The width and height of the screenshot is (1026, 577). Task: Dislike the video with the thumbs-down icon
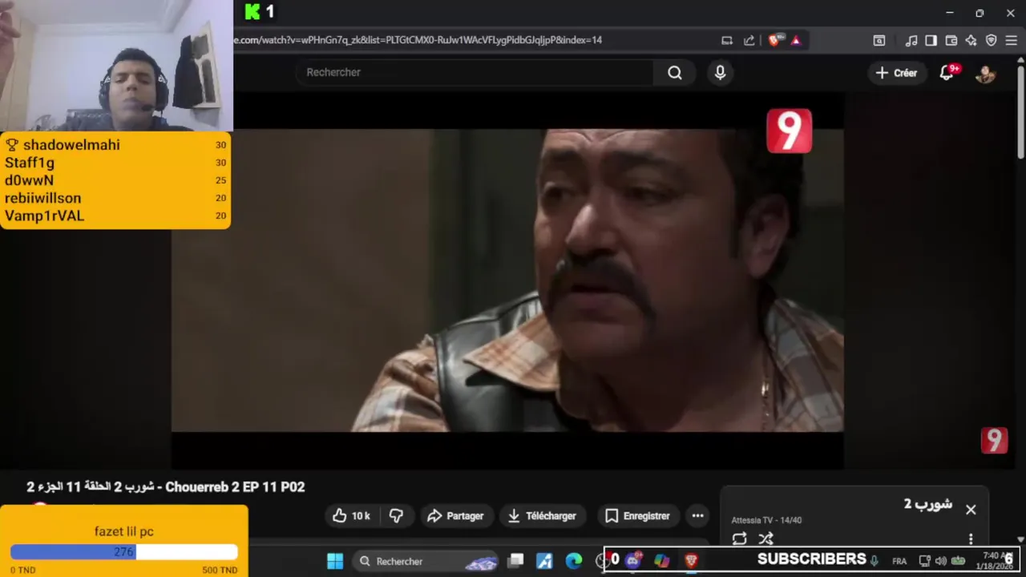tap(396, 516)
